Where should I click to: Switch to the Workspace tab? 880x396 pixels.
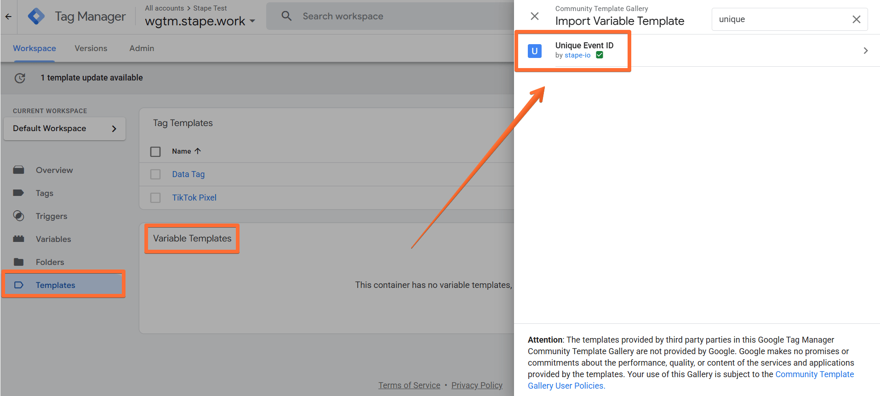point(34,48)
